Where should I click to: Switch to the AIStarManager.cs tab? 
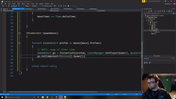[x=29, y=9]
